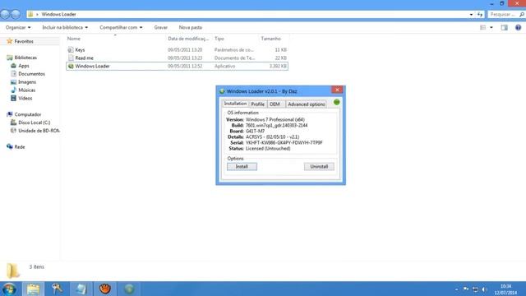Open the Incluir na biblioteca dropdown
The height and width of the screenshot is (296, 526).
point(65,27)
